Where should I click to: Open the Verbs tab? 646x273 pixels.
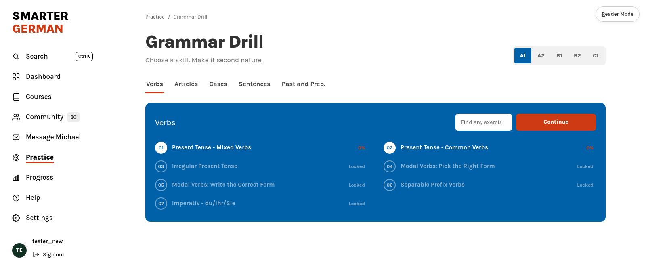click(x=155, y=84)
